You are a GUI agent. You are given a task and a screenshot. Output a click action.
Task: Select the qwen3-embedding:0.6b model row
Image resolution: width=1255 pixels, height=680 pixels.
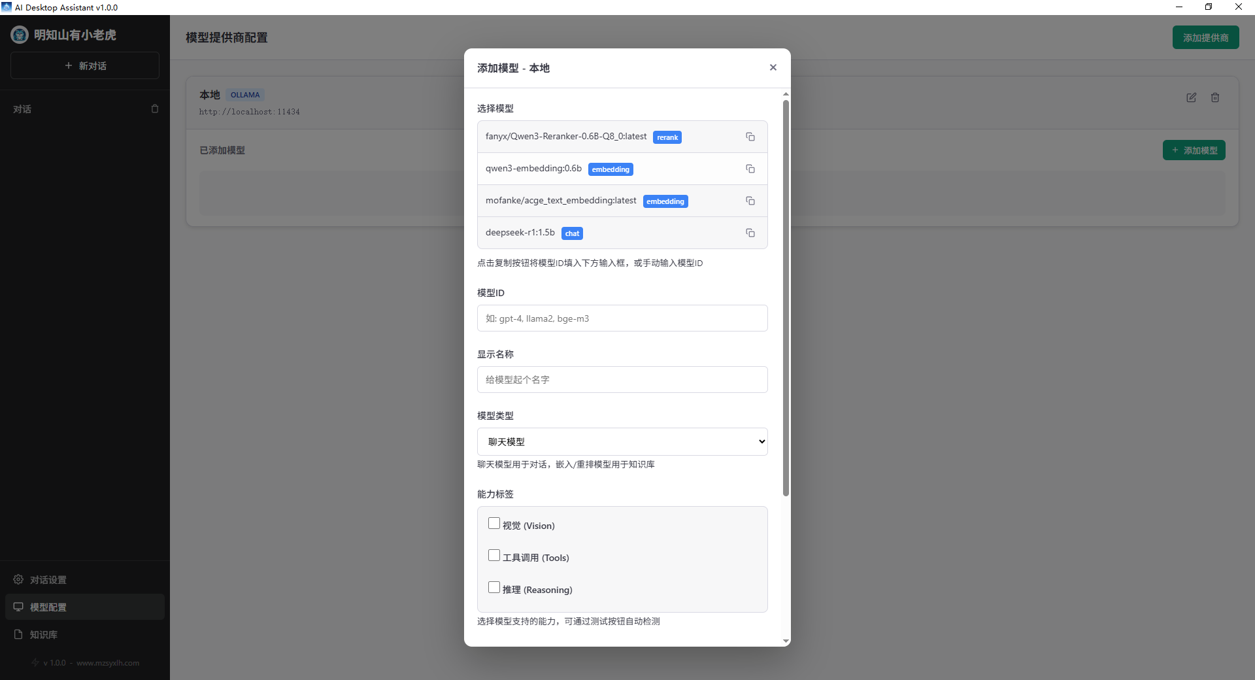(622, 169)
